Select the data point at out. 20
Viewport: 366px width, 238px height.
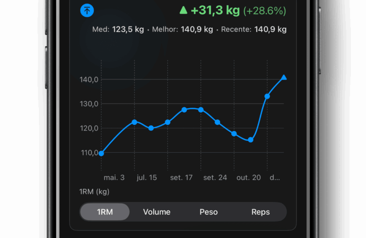click(x=234, y=133)
